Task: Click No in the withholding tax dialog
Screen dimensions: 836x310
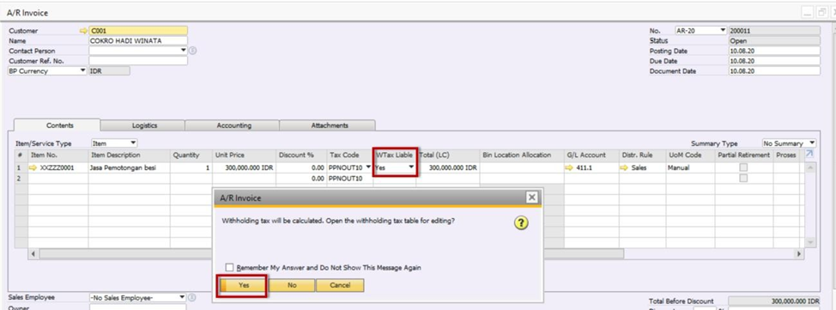Action: 292,285
